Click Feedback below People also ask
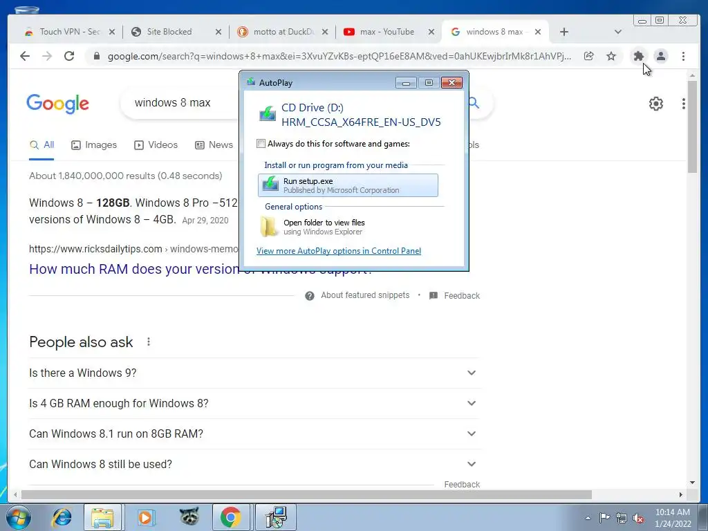The width and height of the screenshot is (708, 531). click(x=462, y=484)
